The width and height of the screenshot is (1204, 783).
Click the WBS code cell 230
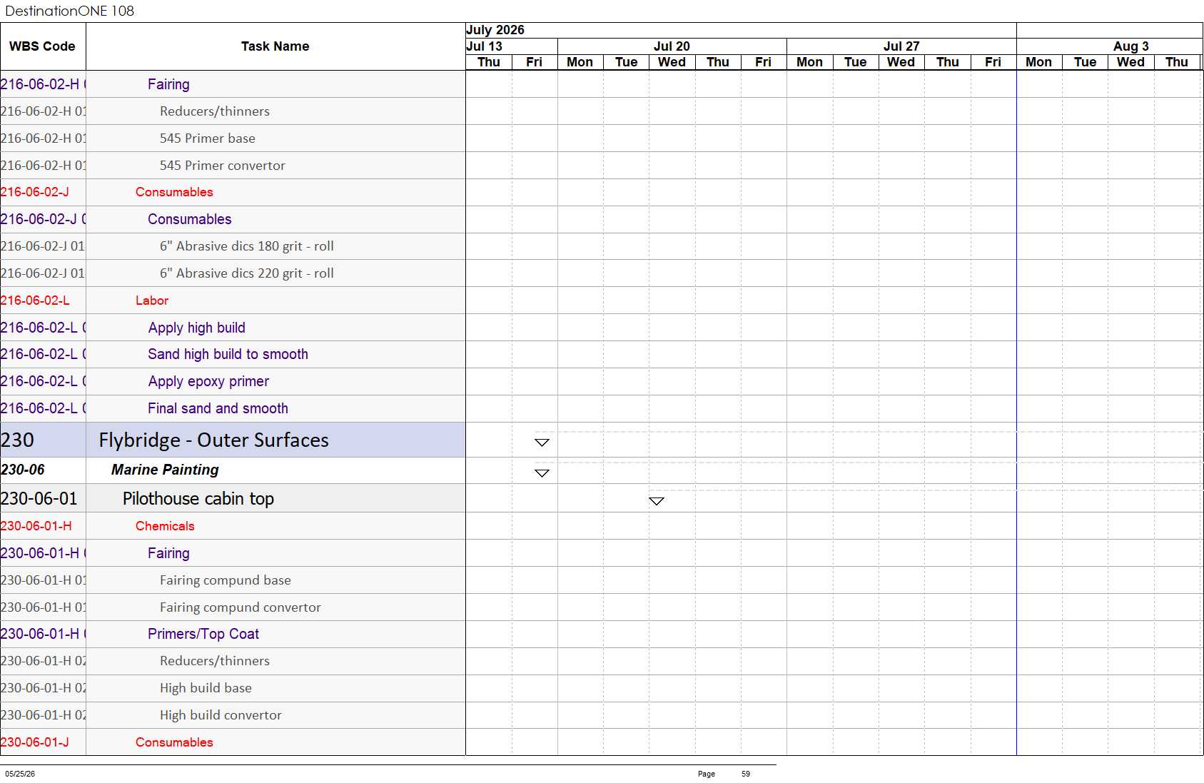click(x=43, y=440)
